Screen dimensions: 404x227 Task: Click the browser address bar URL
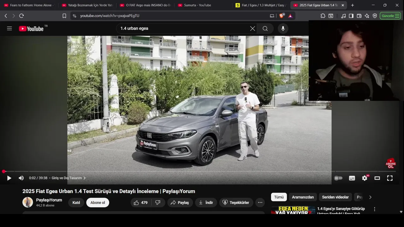110,16
